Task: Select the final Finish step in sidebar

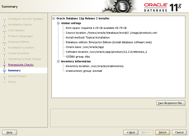Action: [12, 82]
